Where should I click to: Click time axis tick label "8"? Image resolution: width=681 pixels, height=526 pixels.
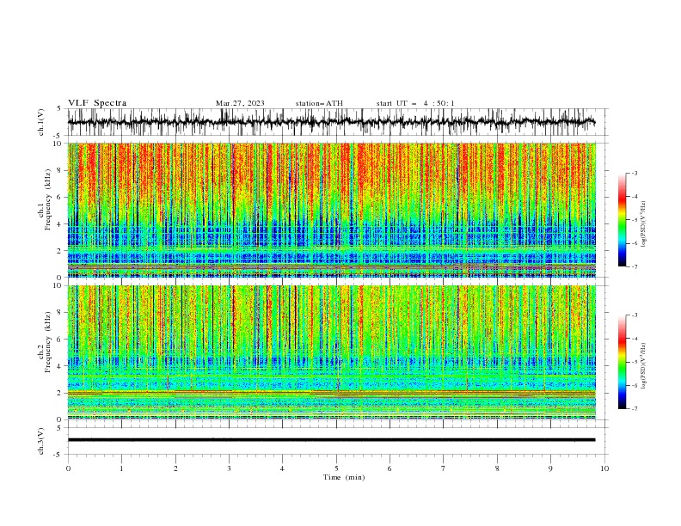tap(497, 468)
